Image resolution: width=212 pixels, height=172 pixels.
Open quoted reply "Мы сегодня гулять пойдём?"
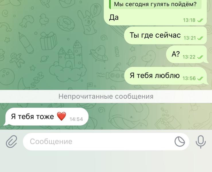click(x=155, y=4)
